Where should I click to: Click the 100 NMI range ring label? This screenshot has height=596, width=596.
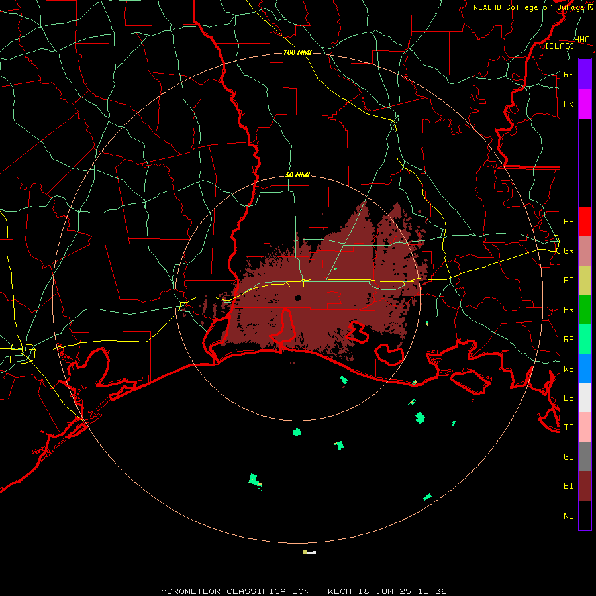pos(297,52)
